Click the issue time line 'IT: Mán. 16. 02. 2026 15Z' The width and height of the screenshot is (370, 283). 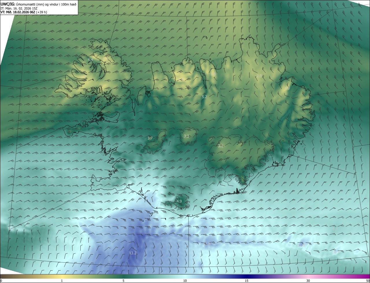[x=19, y=8]
